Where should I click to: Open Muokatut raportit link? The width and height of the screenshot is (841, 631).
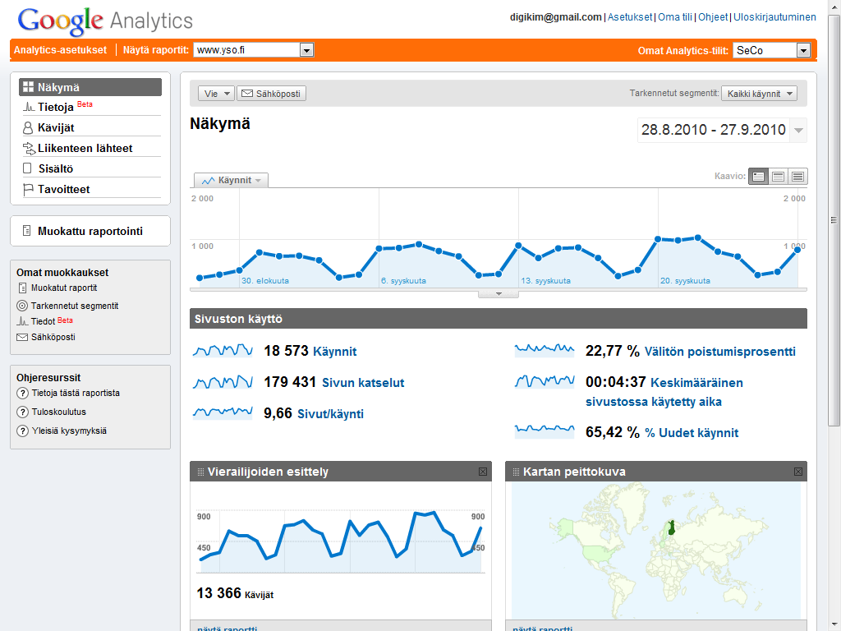pos(64,288)
